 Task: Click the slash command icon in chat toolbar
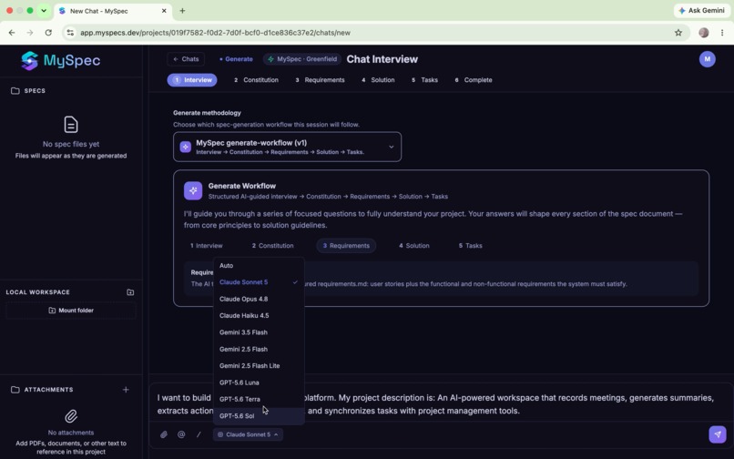[x=199, y=434]
